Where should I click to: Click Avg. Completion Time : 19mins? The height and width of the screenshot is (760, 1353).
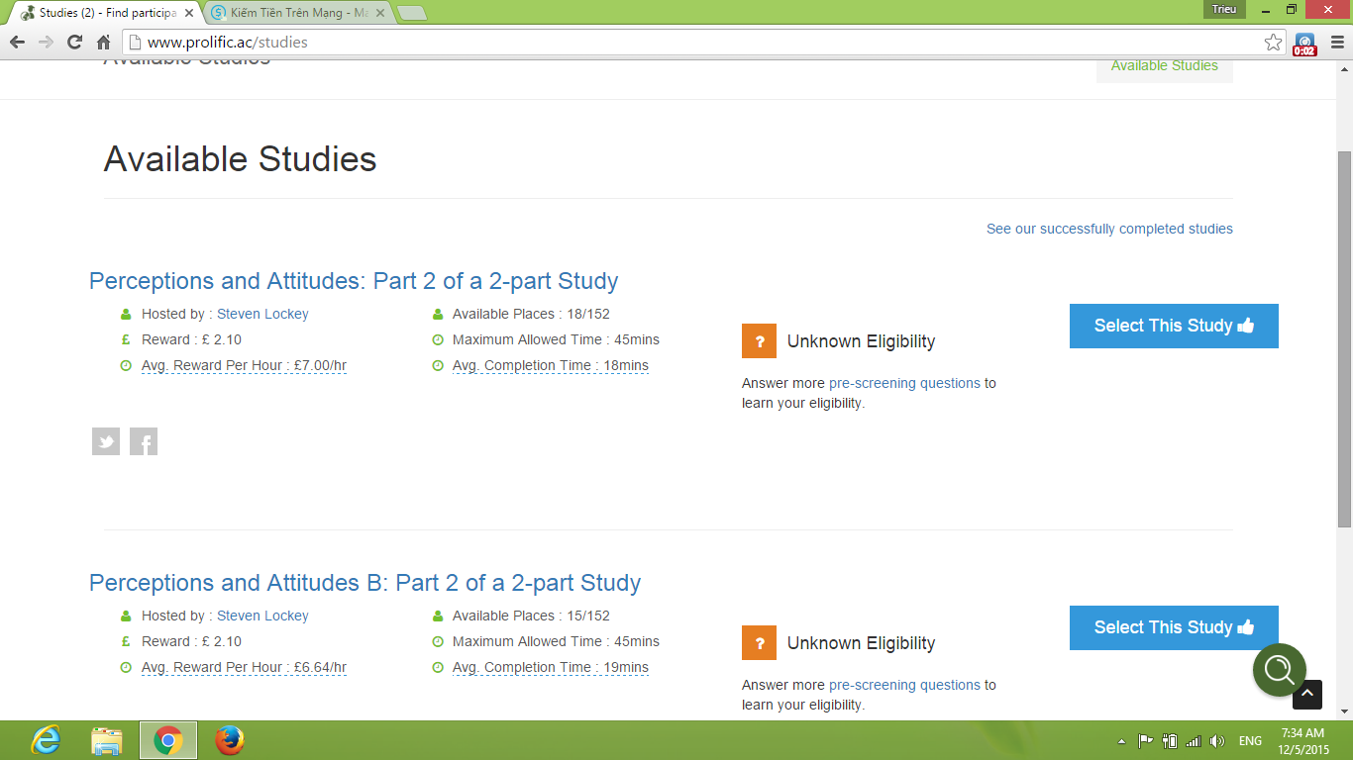(x=551, y=667)
